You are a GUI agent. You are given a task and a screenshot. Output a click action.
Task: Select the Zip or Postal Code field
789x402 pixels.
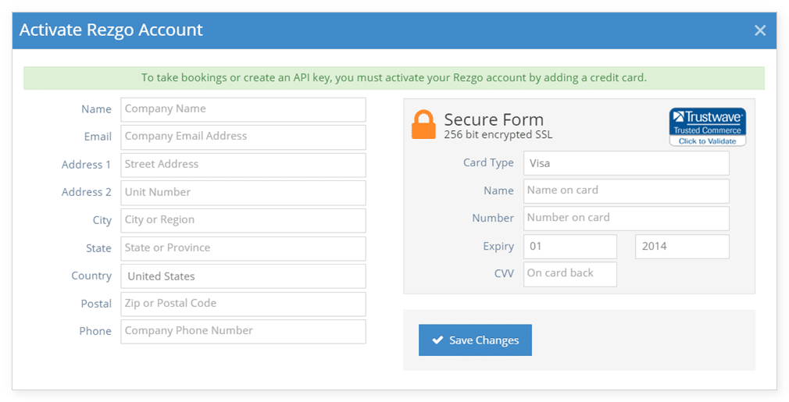(x=243, y=304)
